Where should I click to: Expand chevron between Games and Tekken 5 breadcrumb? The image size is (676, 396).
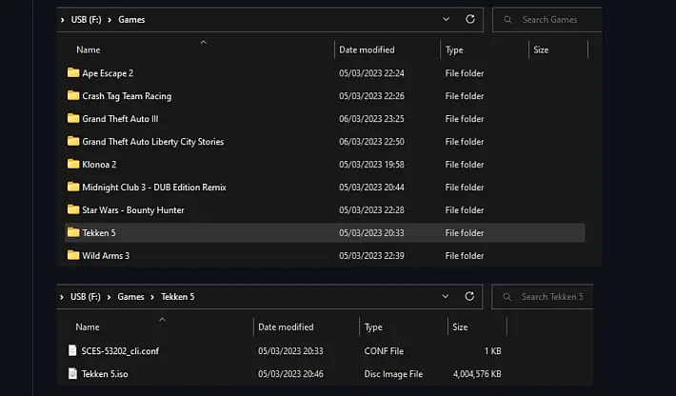[x=152, y=297]
